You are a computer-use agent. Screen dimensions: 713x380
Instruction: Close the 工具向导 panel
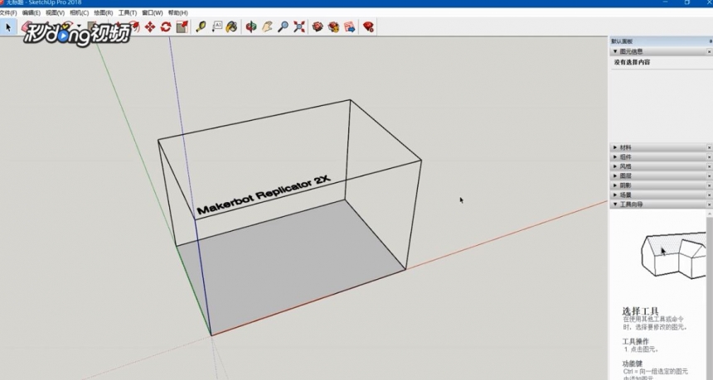710,204
